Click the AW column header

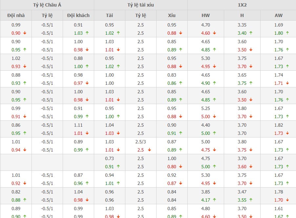click(278, 15)
